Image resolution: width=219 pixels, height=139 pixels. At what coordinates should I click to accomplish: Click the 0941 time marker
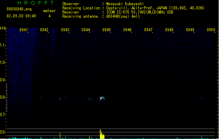(x=24, y=30)
